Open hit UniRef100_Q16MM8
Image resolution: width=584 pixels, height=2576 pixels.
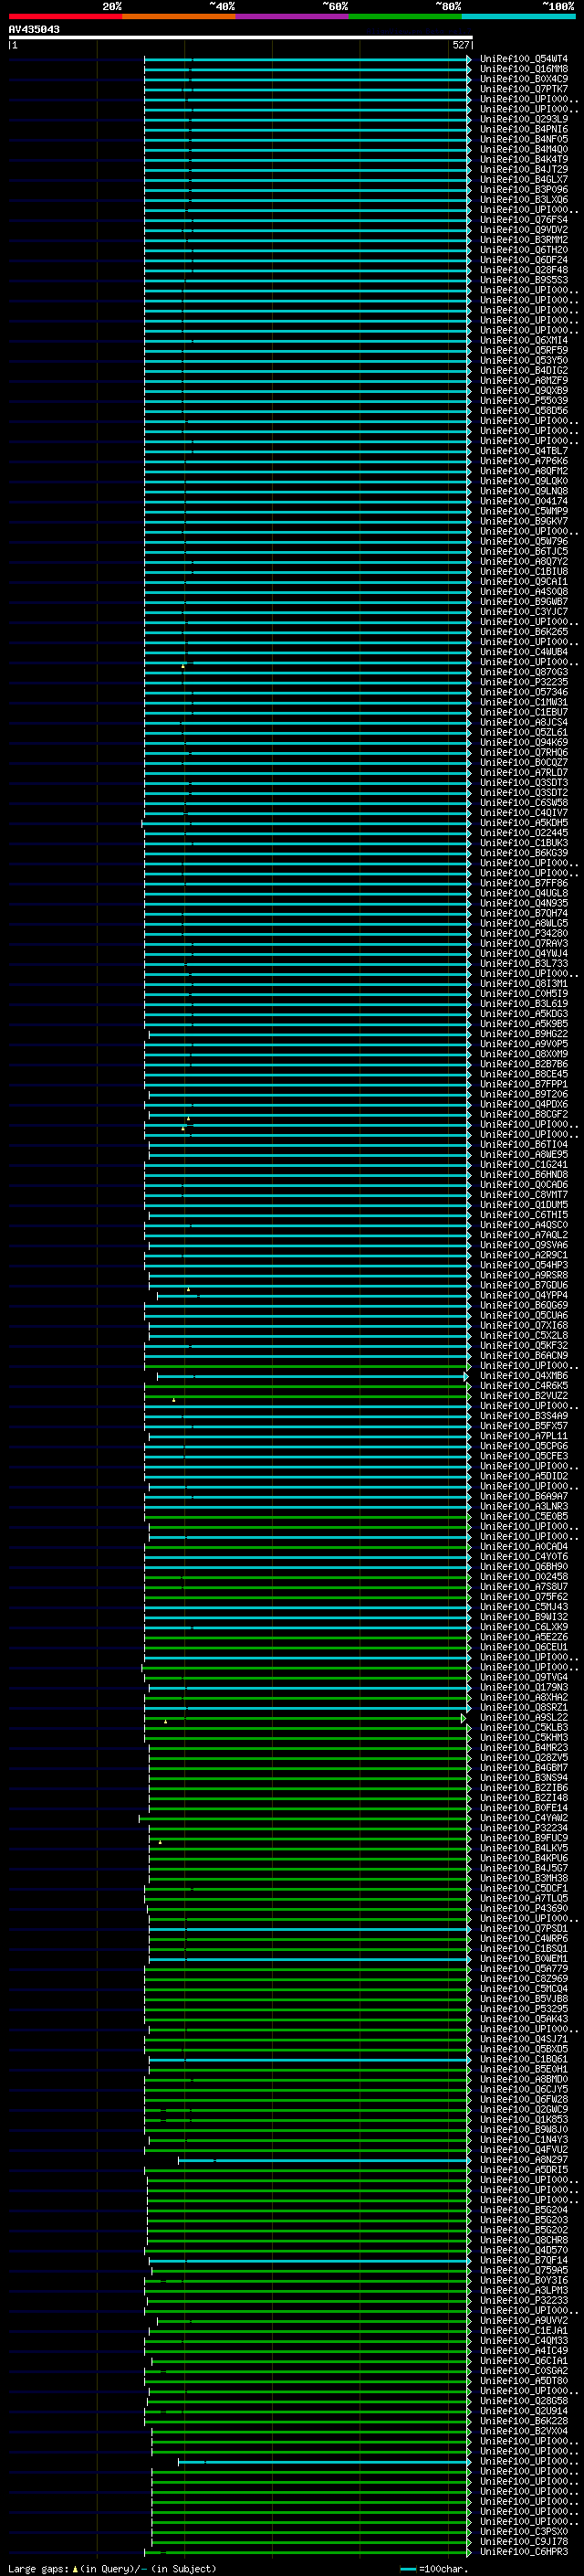[x=524, y=69]
